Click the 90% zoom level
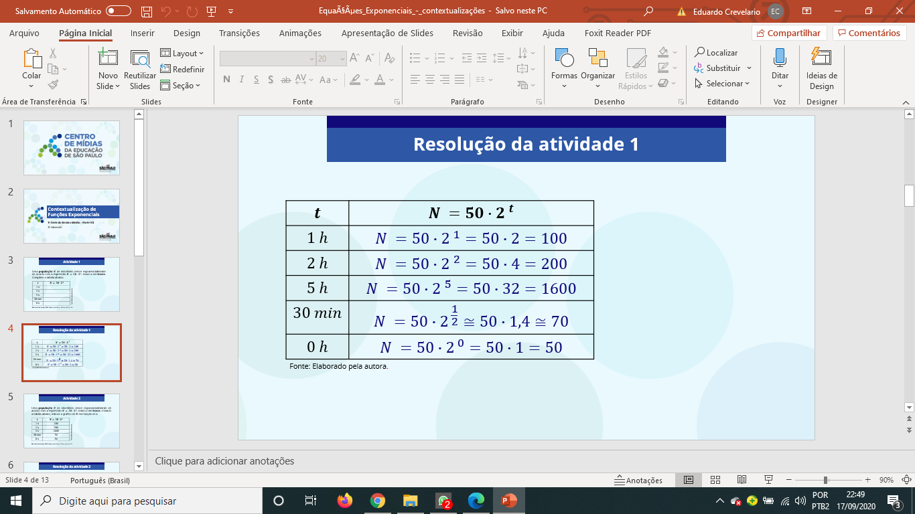Image resolution: width=915 pixels, height=514 pixels. coord(886,480)
